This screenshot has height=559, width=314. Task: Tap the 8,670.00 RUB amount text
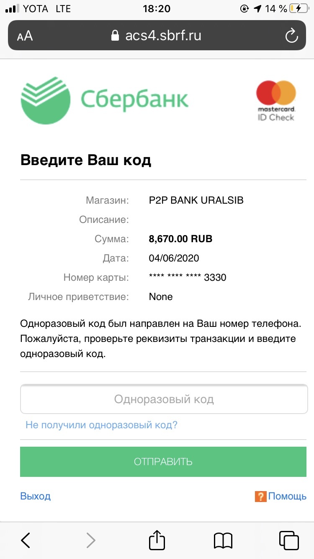tap(180, 239)
